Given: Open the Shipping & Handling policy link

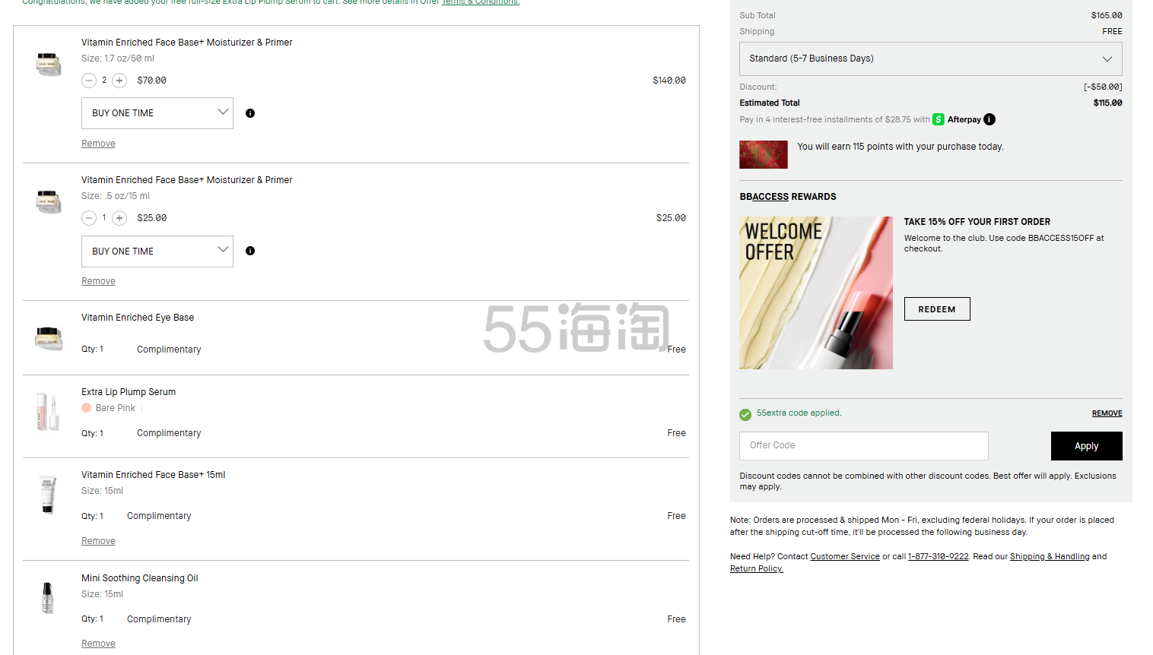Looking at the screenshot, I should pyautogui.click(x=1050, y=557).
